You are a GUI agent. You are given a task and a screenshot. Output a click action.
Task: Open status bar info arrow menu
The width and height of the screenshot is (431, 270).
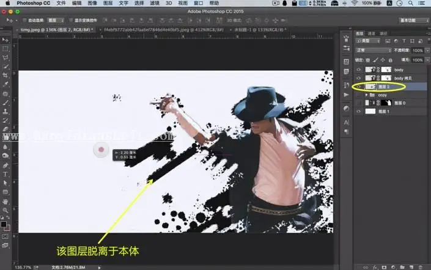100,268
